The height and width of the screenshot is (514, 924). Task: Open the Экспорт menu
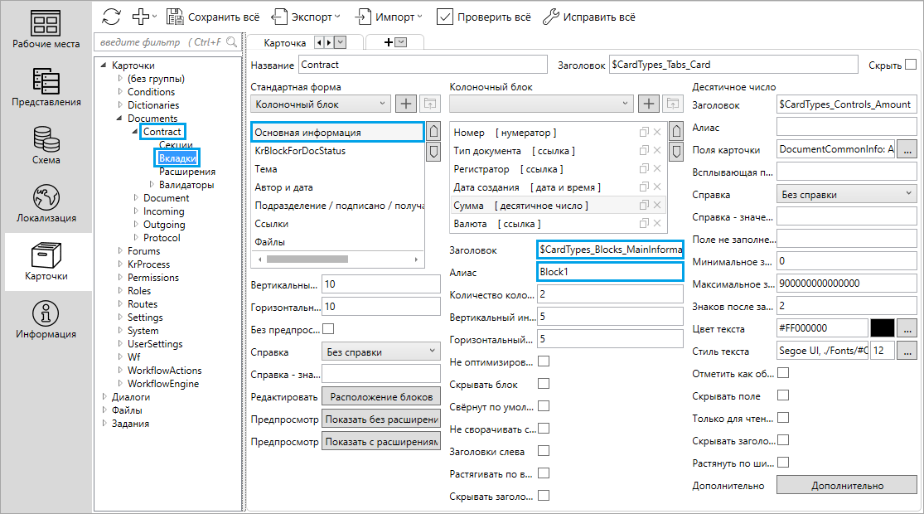[x=307, y=16]
